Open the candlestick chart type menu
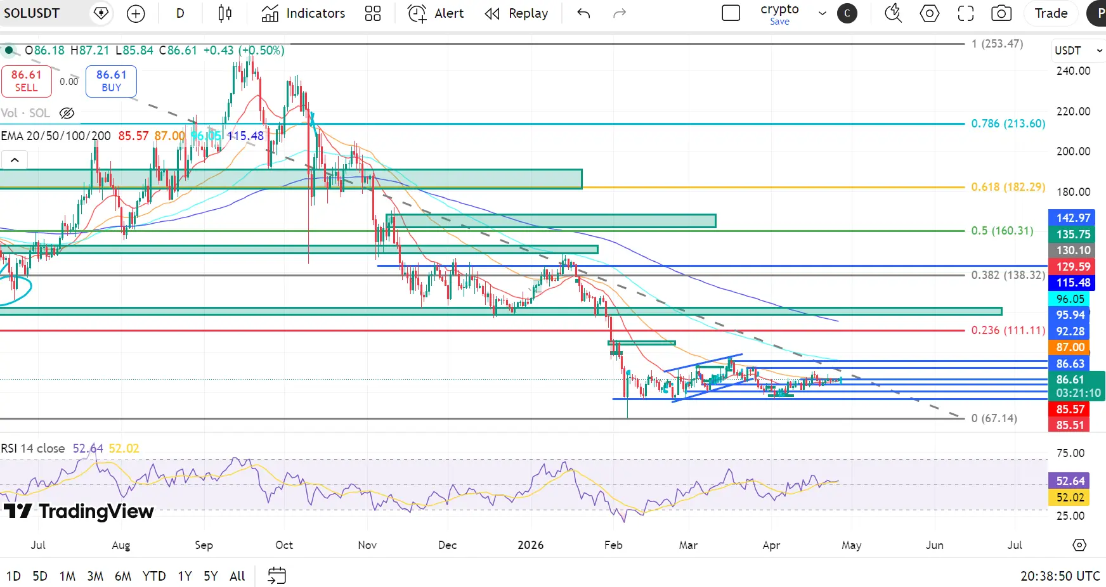The image size is (1106, 587). click(x=224, y=13)
